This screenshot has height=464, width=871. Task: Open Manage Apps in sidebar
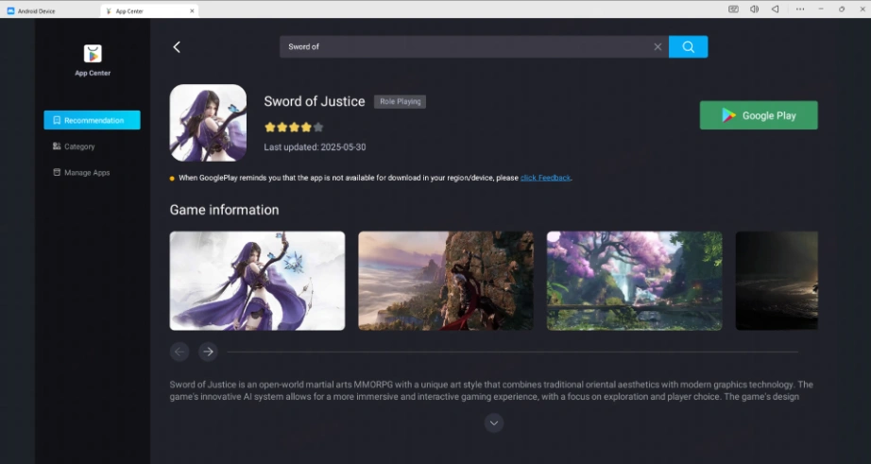(x=81, y=173)
